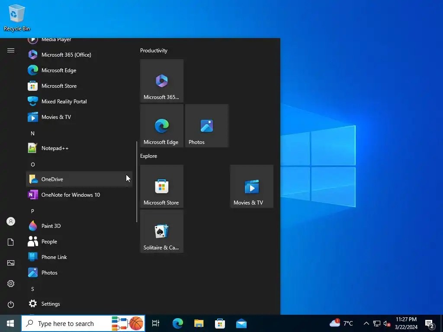The image size is (443, 332).
Task: Launch Phone Link app
Action: [79, 257]
